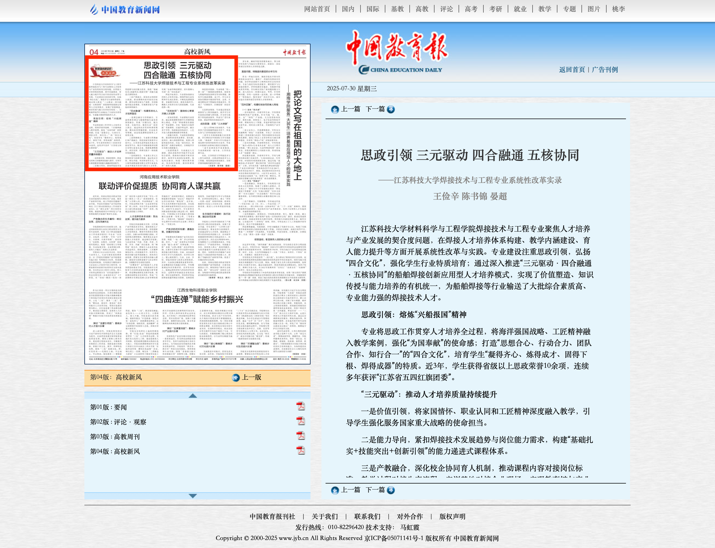
Task: Click the 联动评价促提质 article on page image
Action: coord(159,186)
